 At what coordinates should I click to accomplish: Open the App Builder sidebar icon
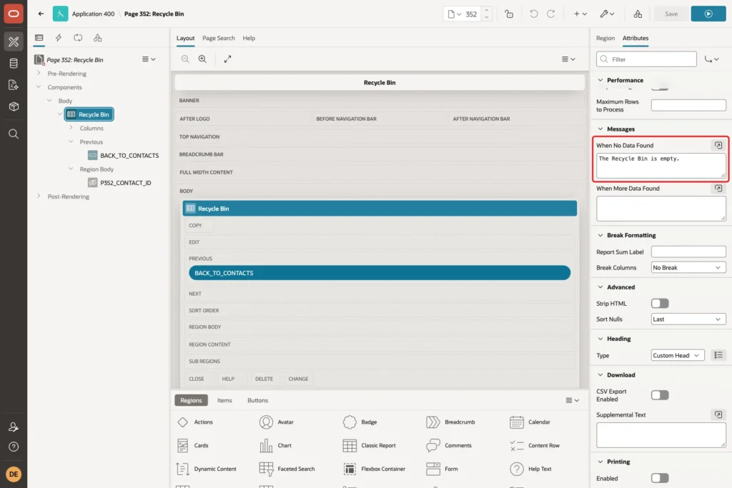[14, 41]
